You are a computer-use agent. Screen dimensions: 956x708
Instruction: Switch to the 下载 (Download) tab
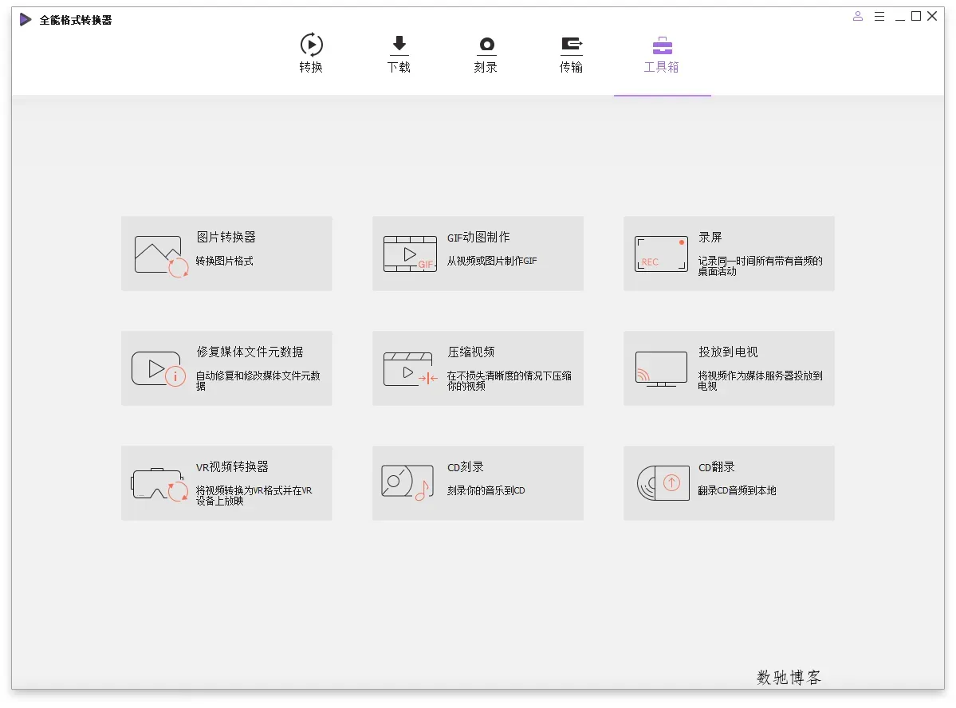coord(399,53)
